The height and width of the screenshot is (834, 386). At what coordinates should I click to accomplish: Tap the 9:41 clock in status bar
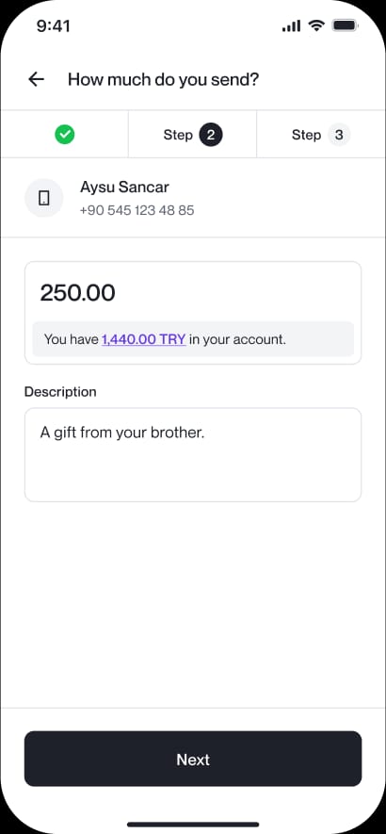tap(53, 26)
